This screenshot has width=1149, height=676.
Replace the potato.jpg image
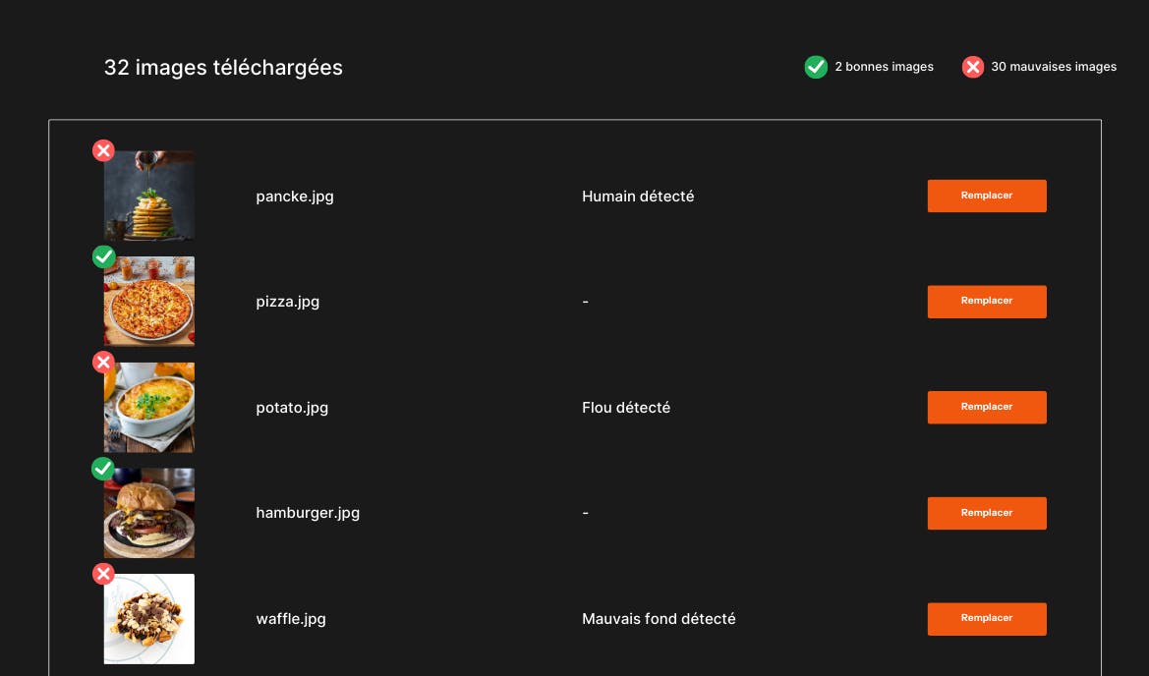pyautogui.click(x=987, y=407)
